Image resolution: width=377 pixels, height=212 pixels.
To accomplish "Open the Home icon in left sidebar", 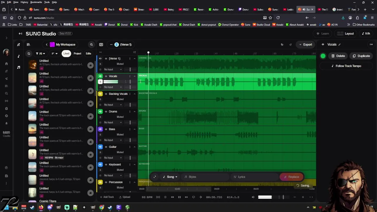I will 6,64.
